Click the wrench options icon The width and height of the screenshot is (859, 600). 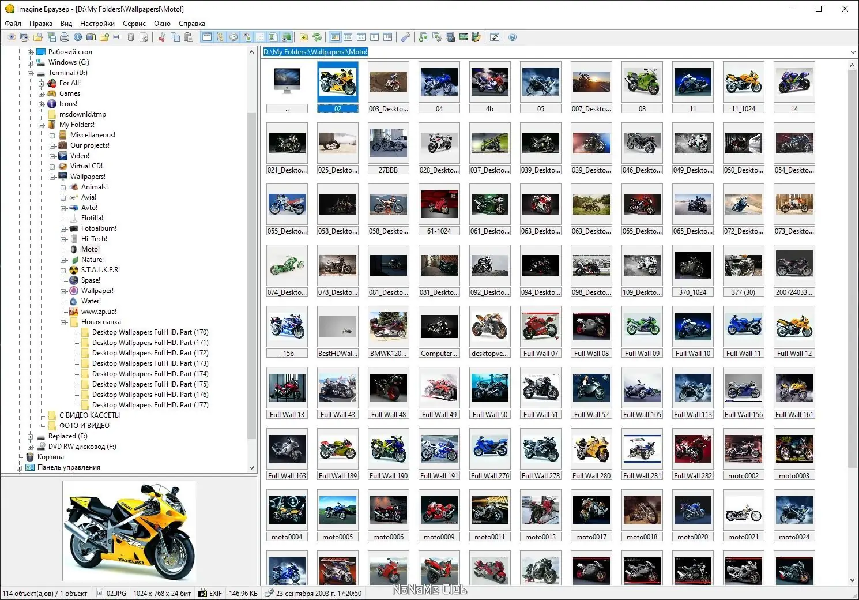point(406,37)
